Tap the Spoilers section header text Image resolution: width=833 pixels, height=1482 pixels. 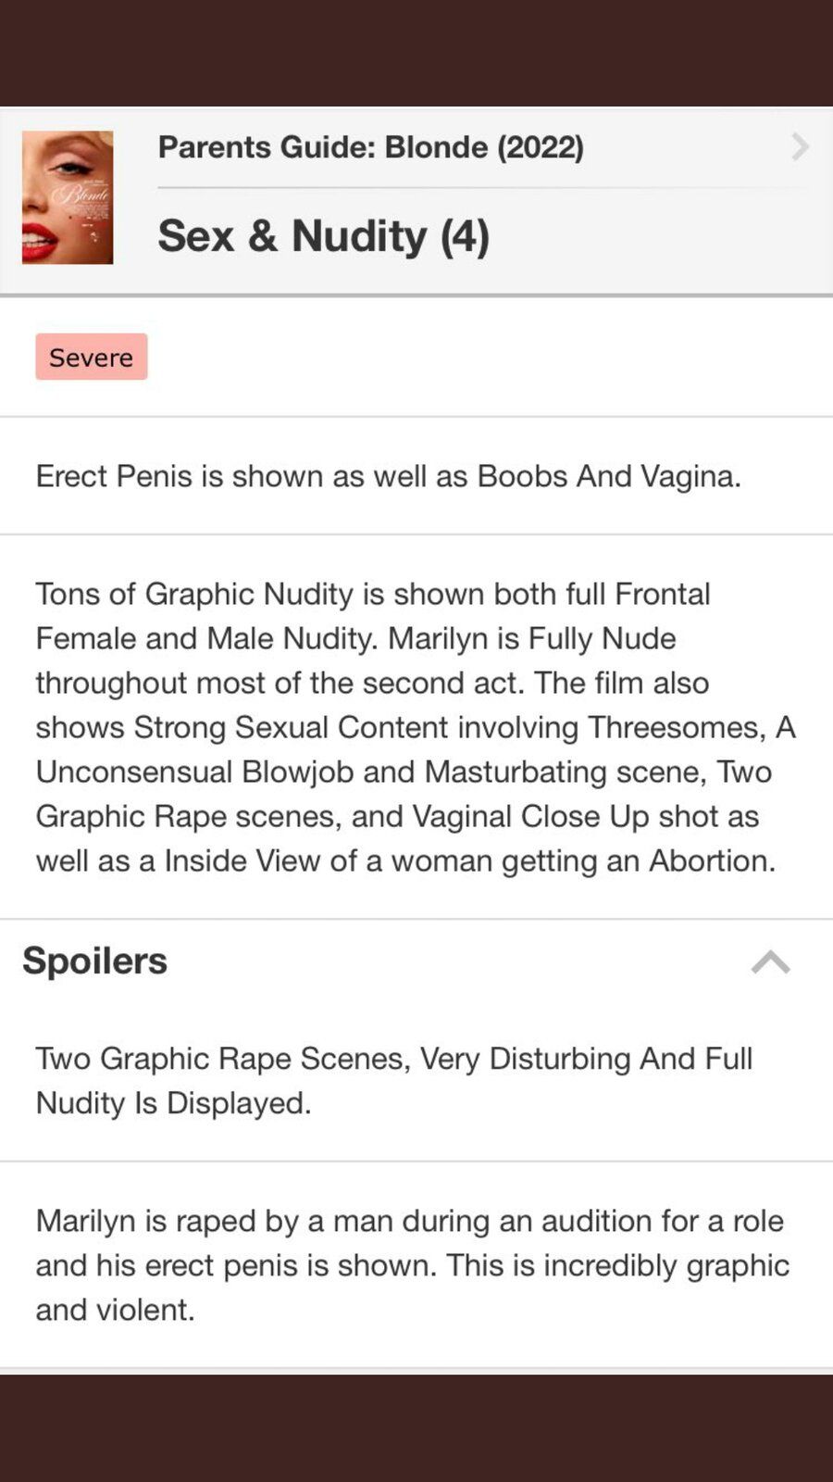[x=94, y=961]
